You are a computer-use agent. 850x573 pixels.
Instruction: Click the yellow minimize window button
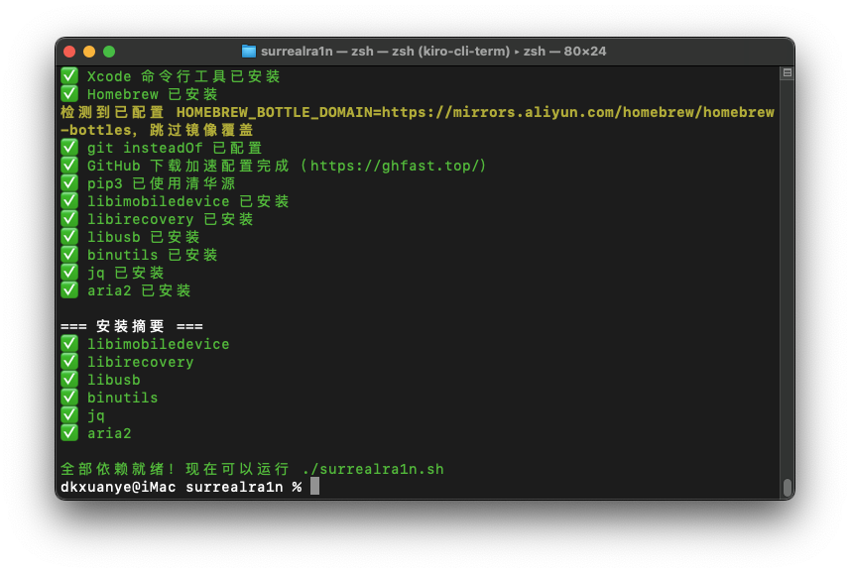(x=89, y=52)
